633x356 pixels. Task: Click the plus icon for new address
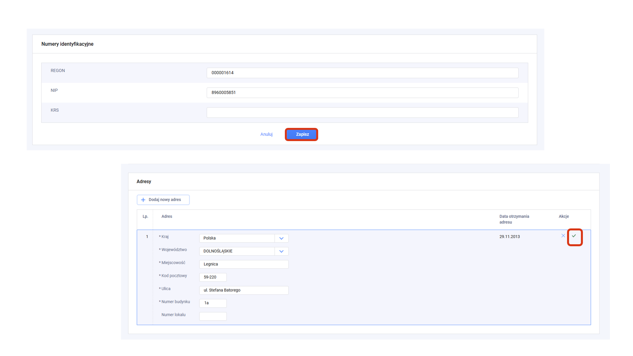point(143,200)
